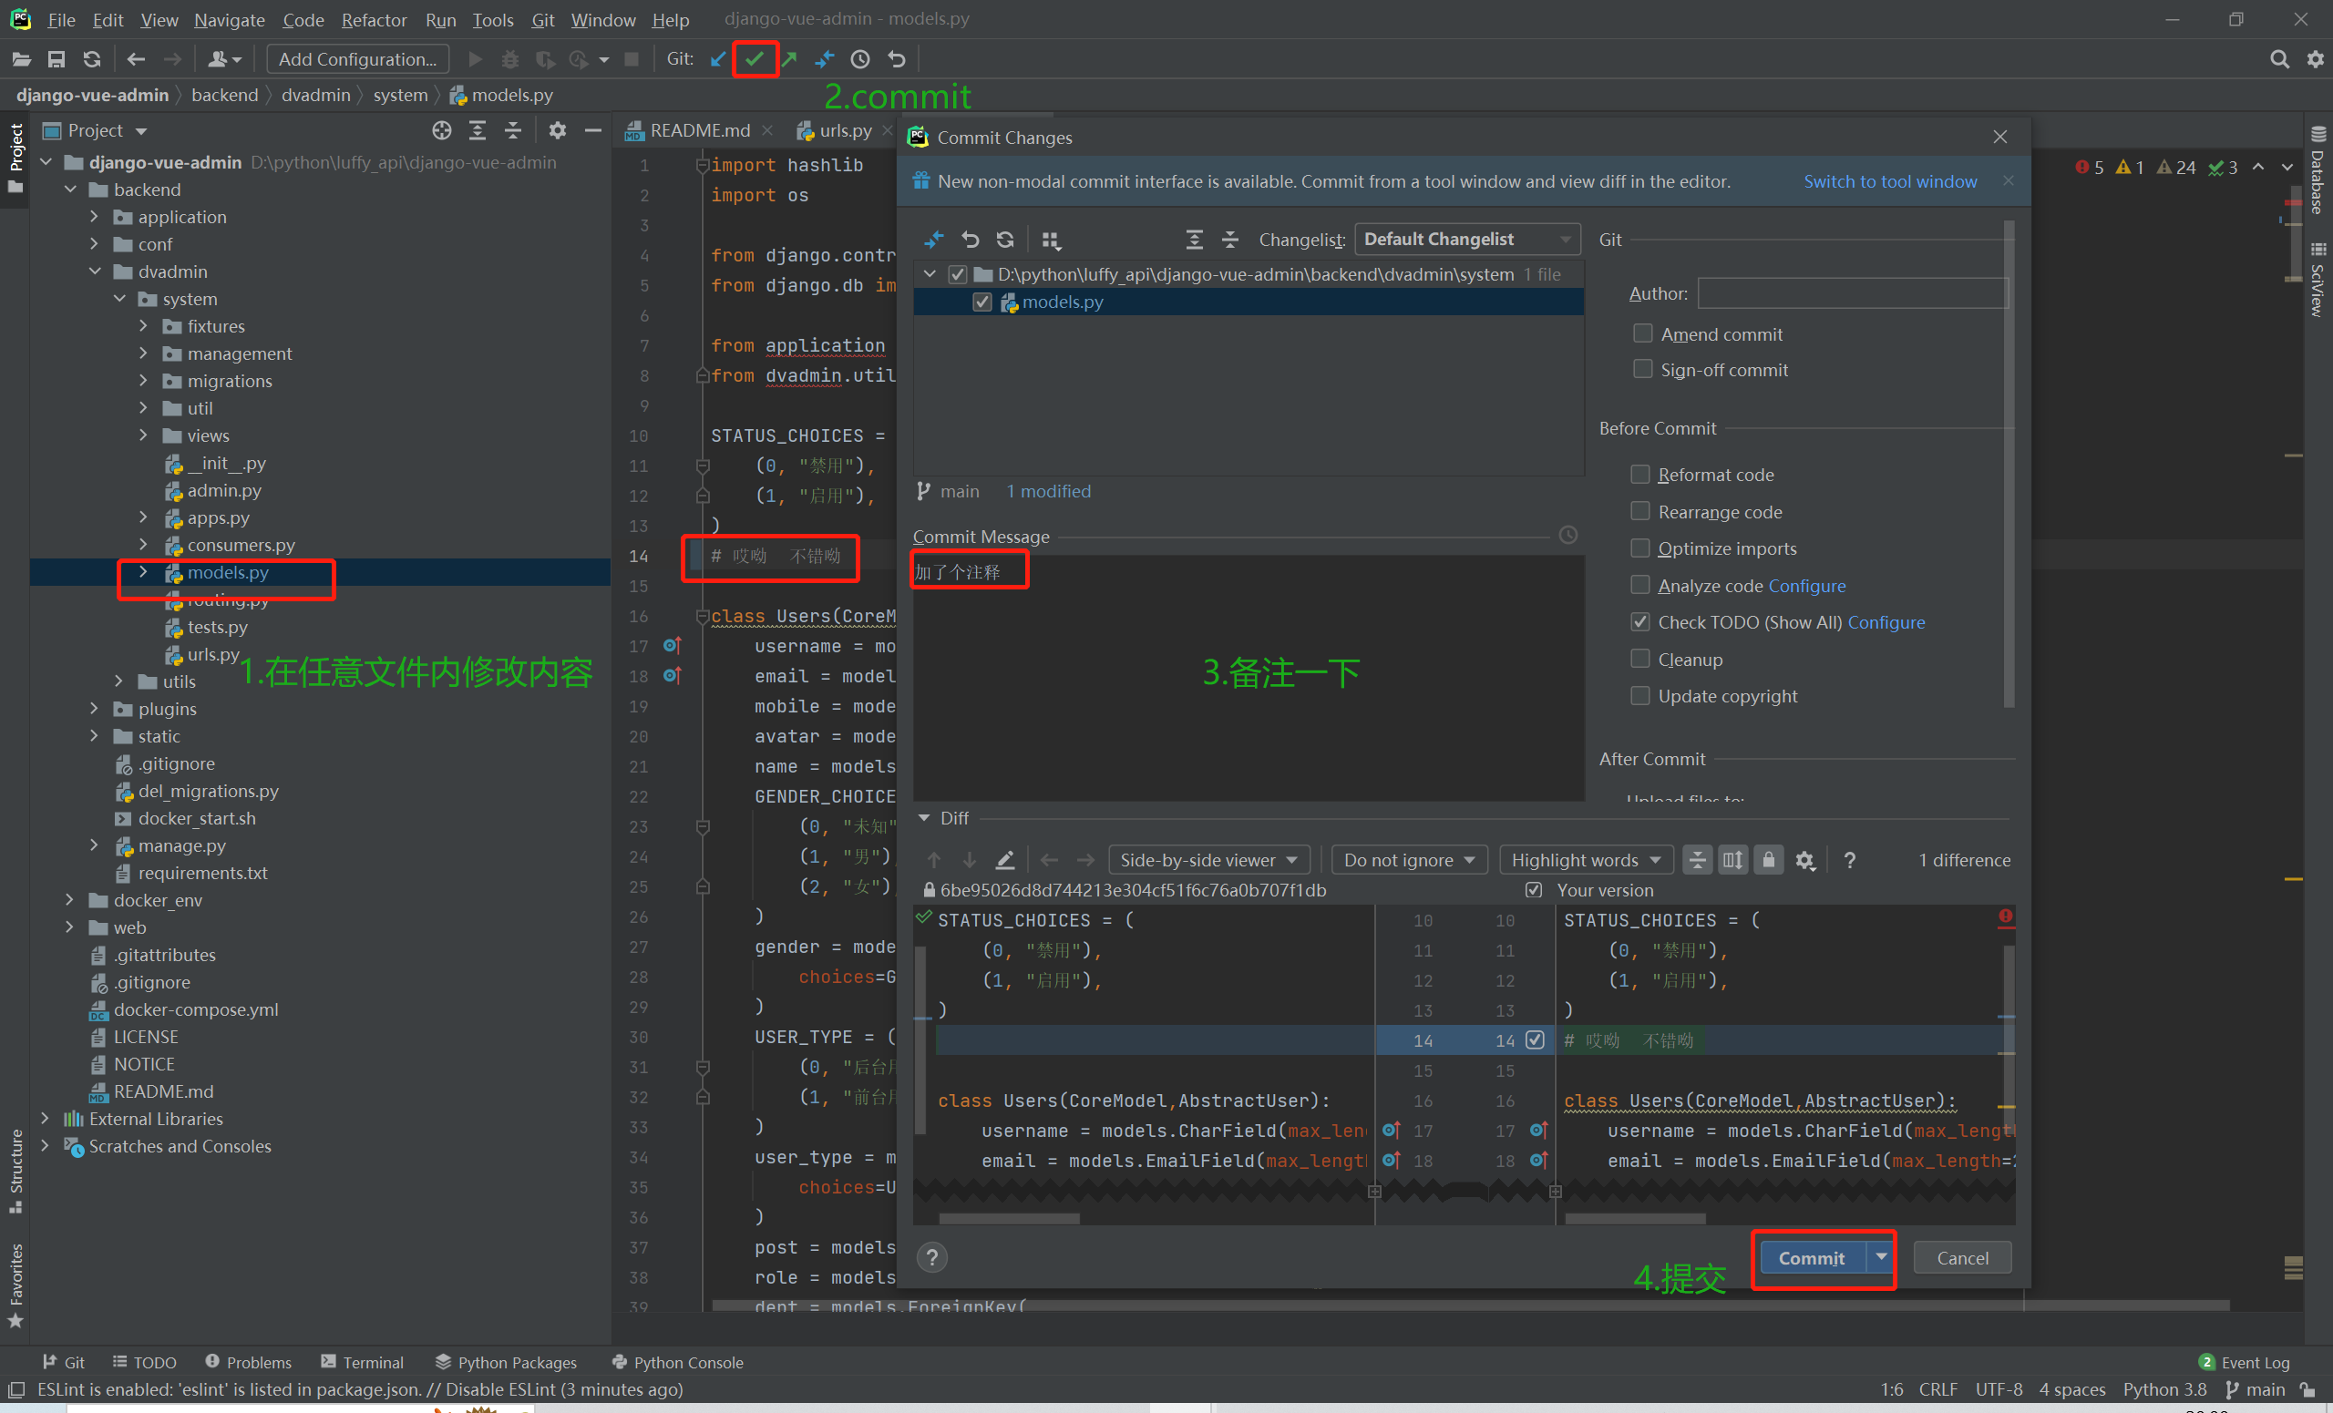Click the Git rollback icon in toolbar
The width and height of the screenshot is (2333, 1413).
[x=896, y=59]
